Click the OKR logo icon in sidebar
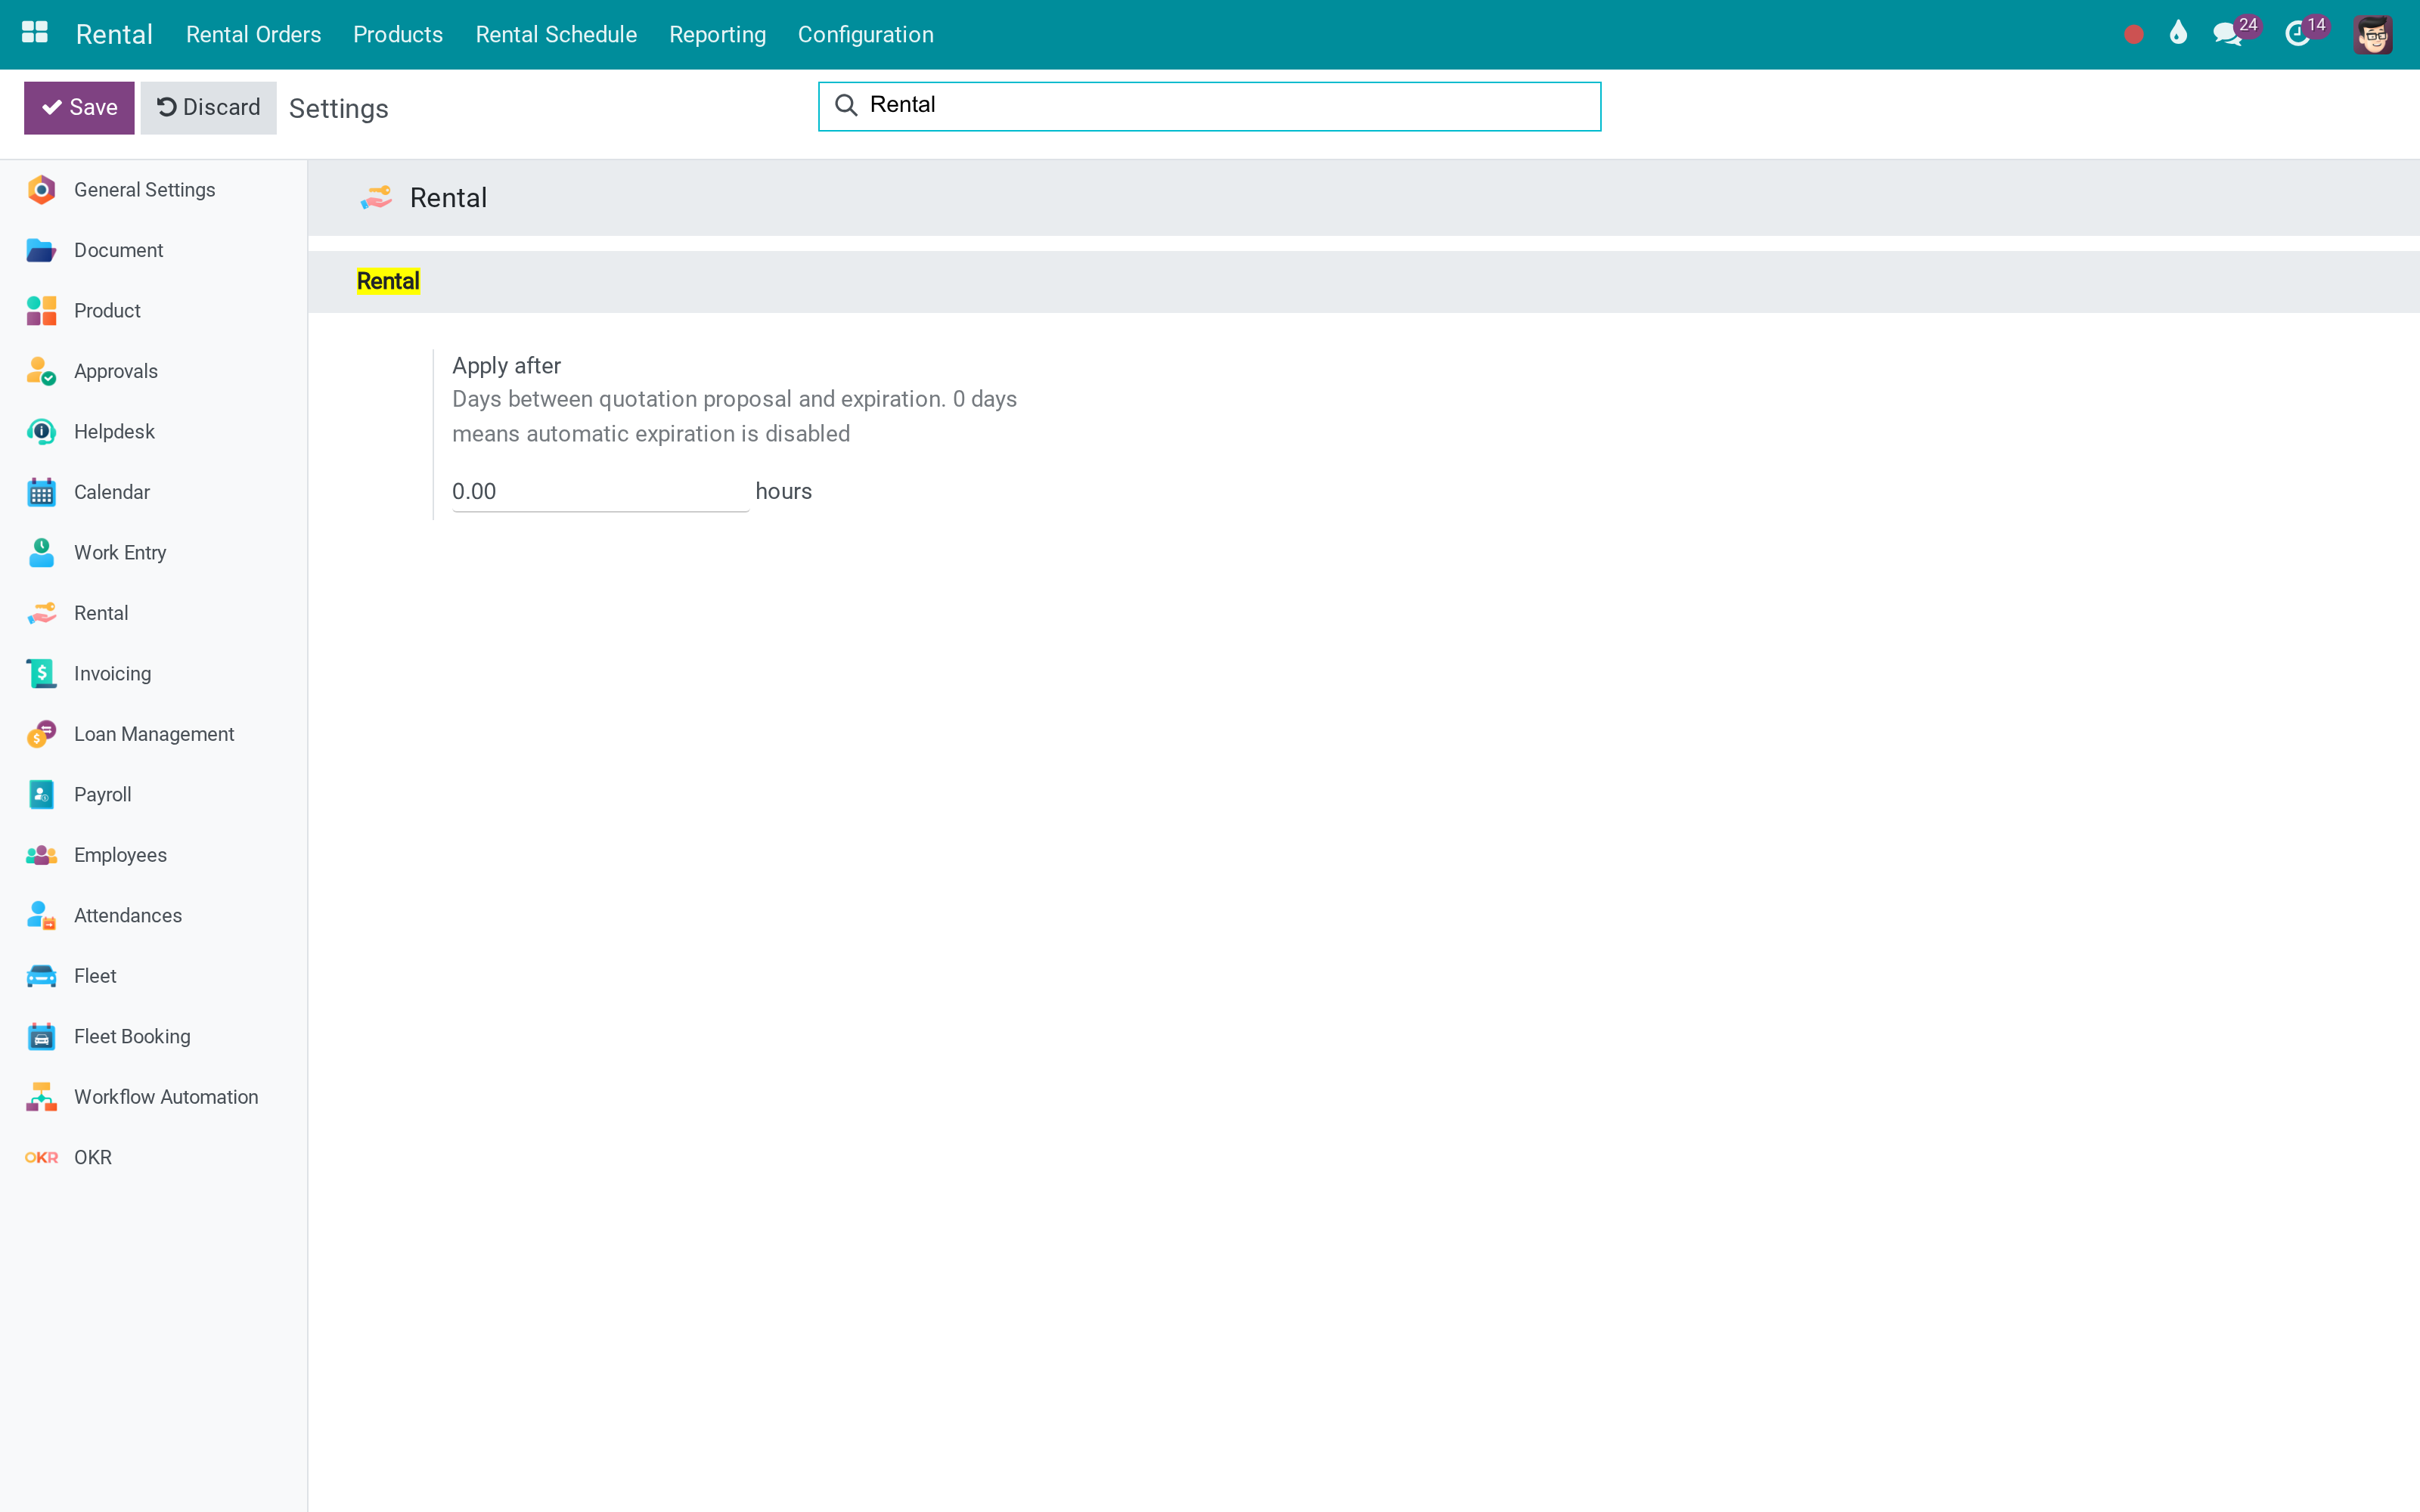Viewport: 2420px width, 1512px height. pos(41,1158)
